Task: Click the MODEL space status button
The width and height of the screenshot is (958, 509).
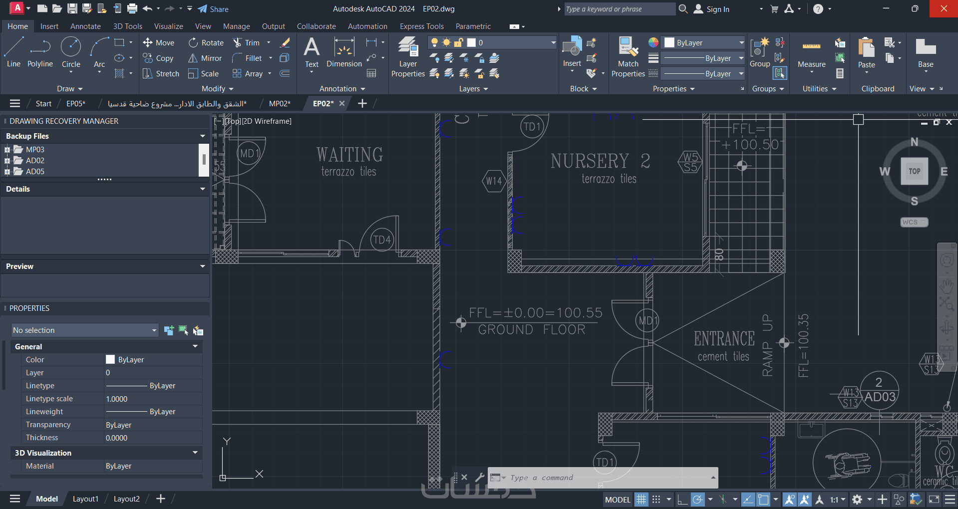Action: (x=618, y=500)
